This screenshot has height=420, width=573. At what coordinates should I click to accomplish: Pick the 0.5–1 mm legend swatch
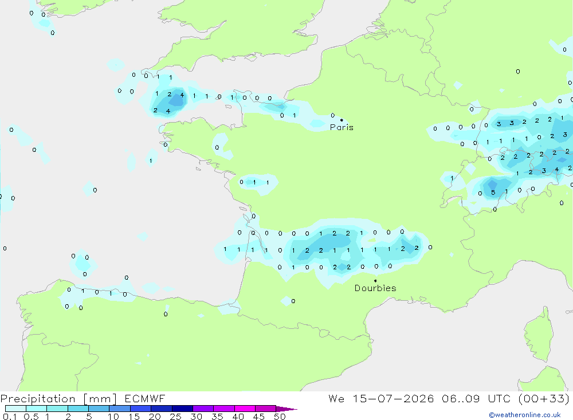[x=37, y=409]
